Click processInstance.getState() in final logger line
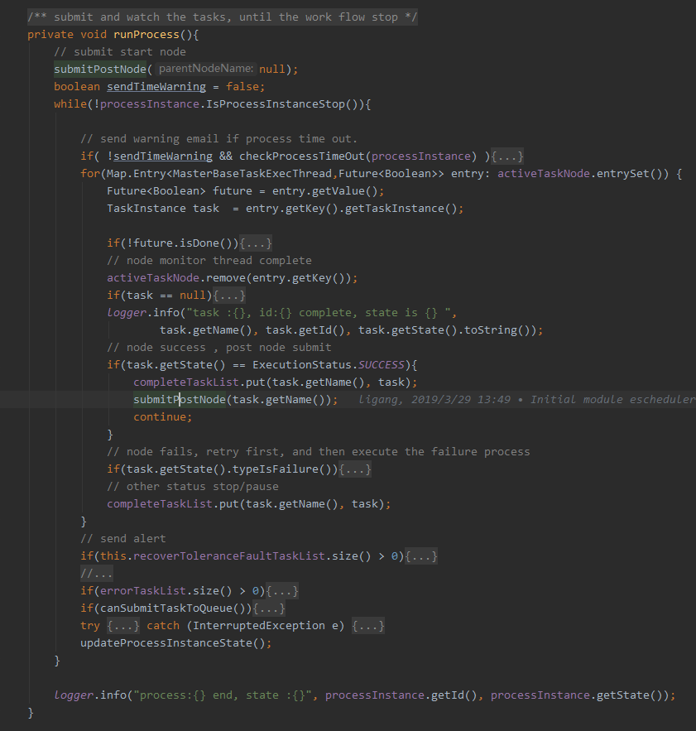Screen dimensions: 696x731 tap(576, 695)
